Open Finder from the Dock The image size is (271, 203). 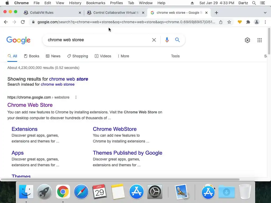[26, 192]
